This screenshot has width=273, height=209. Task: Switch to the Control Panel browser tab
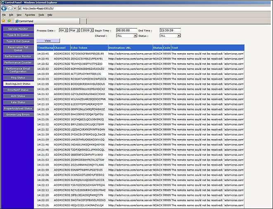point(26,21)
